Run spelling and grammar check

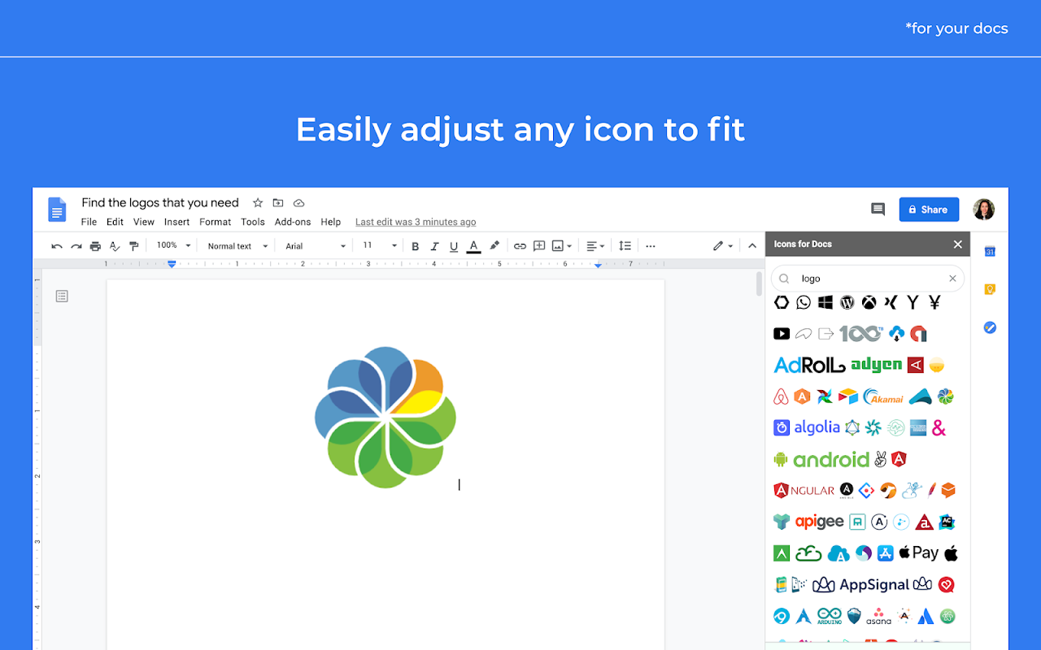(x=115, y=246)
